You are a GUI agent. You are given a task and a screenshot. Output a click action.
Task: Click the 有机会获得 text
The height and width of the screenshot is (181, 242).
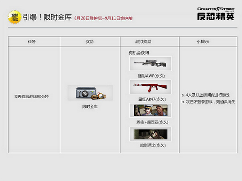pos(139,53)
